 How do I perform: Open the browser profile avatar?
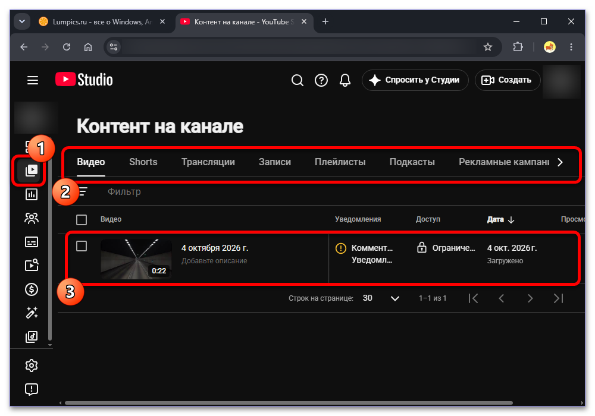click(x=549, y=47)
